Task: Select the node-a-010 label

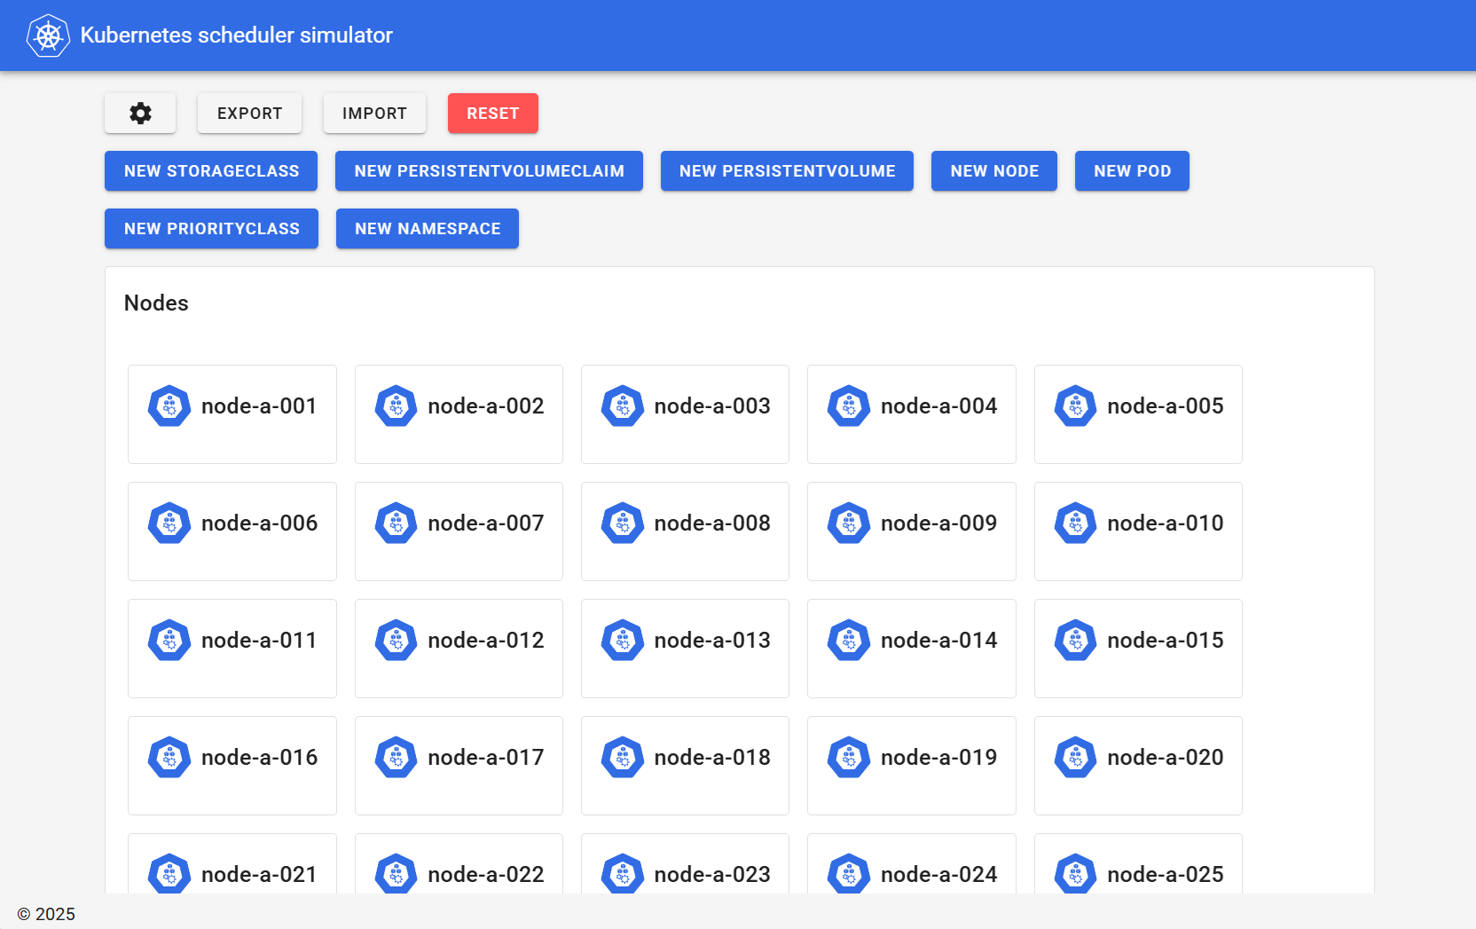Action: 1166,524
